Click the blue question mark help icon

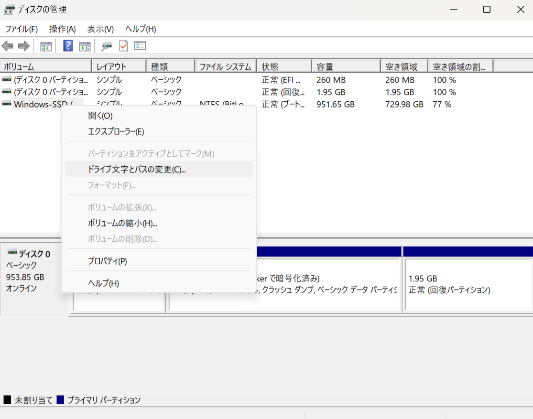68,46
